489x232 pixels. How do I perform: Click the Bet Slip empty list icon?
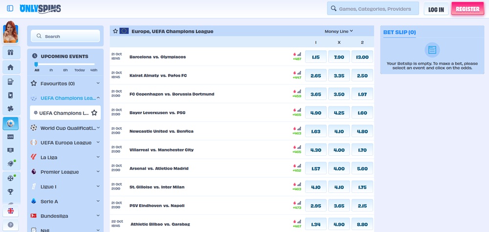(x=432, y=50)
